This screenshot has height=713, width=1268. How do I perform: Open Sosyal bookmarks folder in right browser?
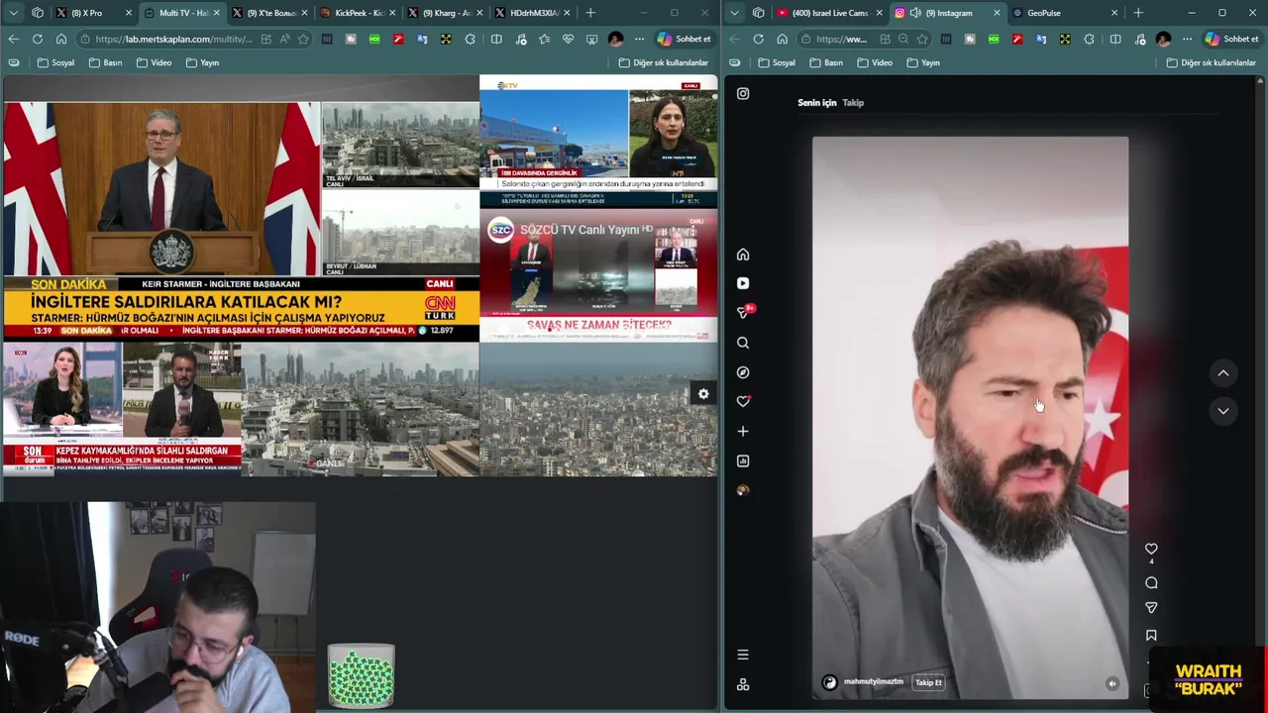point(777,62)
